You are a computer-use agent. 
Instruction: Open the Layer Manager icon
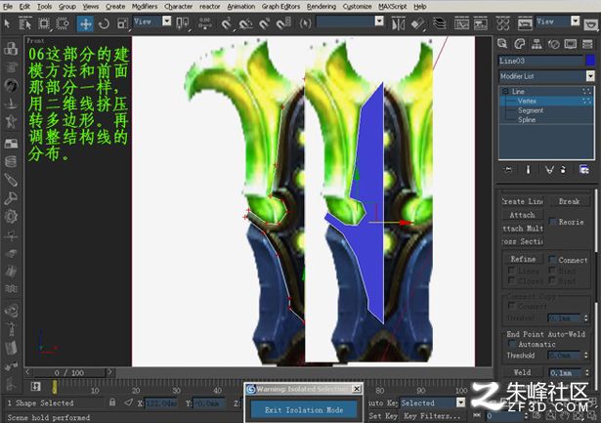coord(439,23)
